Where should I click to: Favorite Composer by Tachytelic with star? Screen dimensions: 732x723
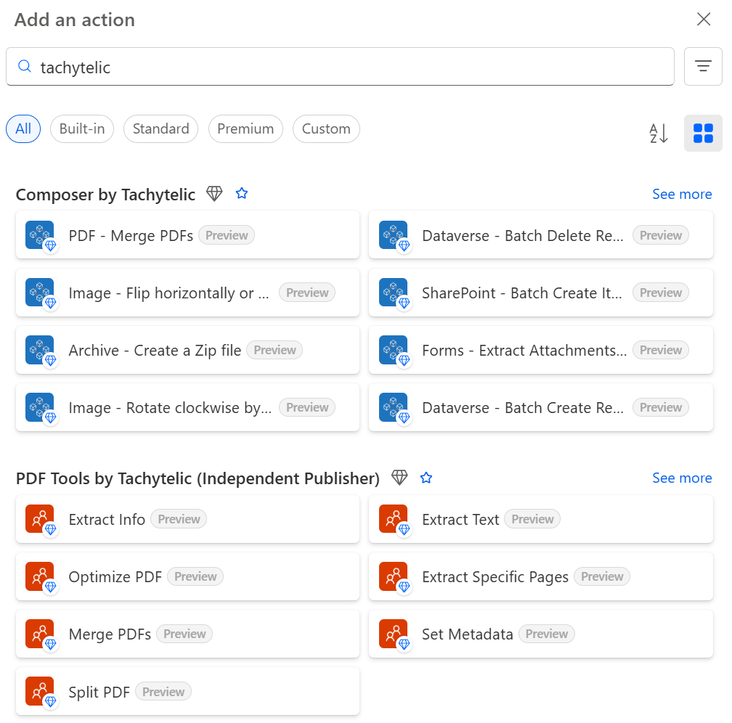(241, 193)
